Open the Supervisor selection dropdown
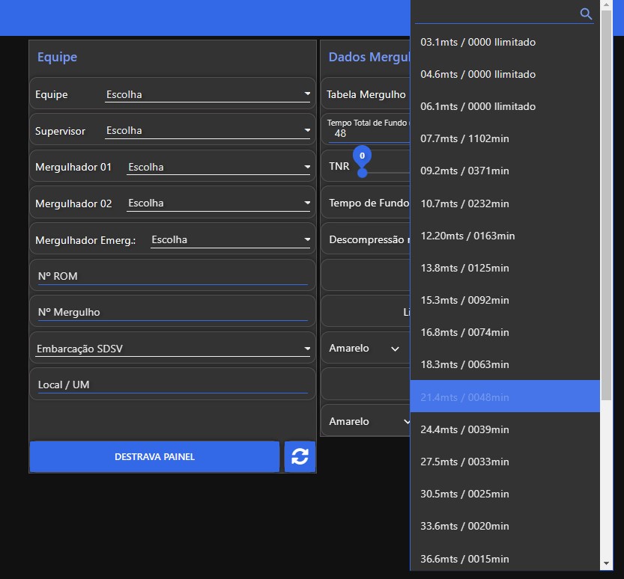 208,131
